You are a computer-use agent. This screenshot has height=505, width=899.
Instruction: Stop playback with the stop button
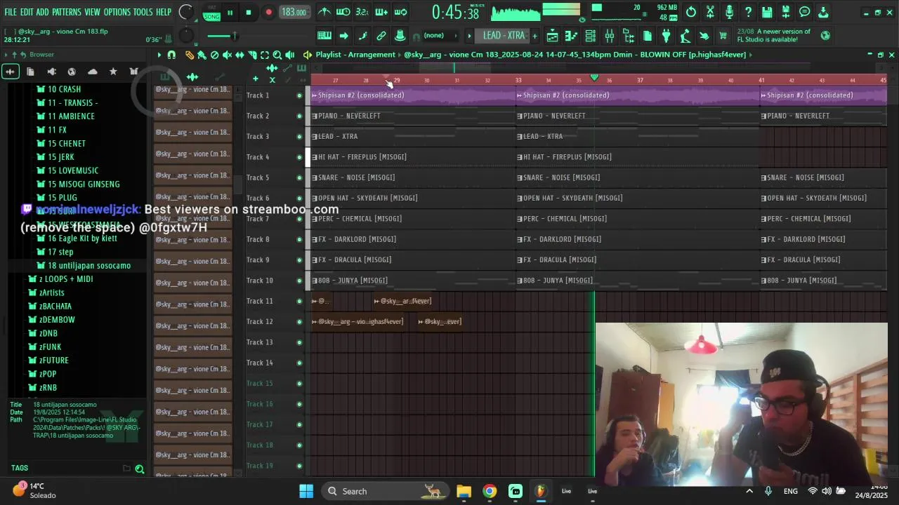pos(249,13)
